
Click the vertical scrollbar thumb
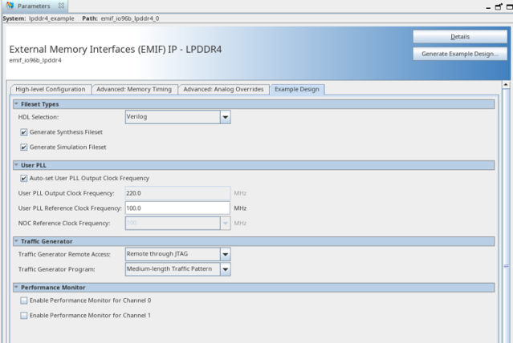point(506,266)
